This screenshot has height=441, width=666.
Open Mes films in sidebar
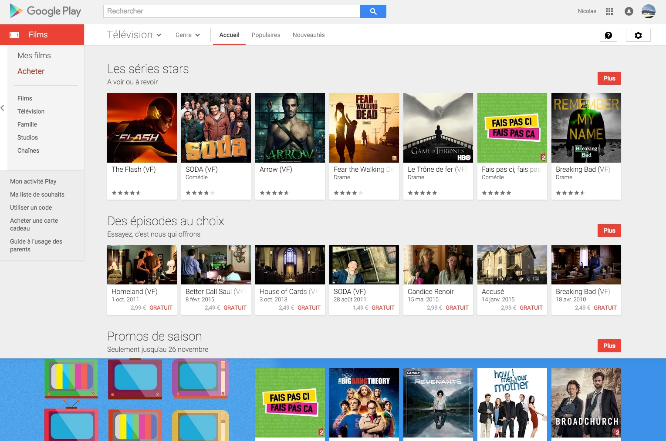coord(34,56)
